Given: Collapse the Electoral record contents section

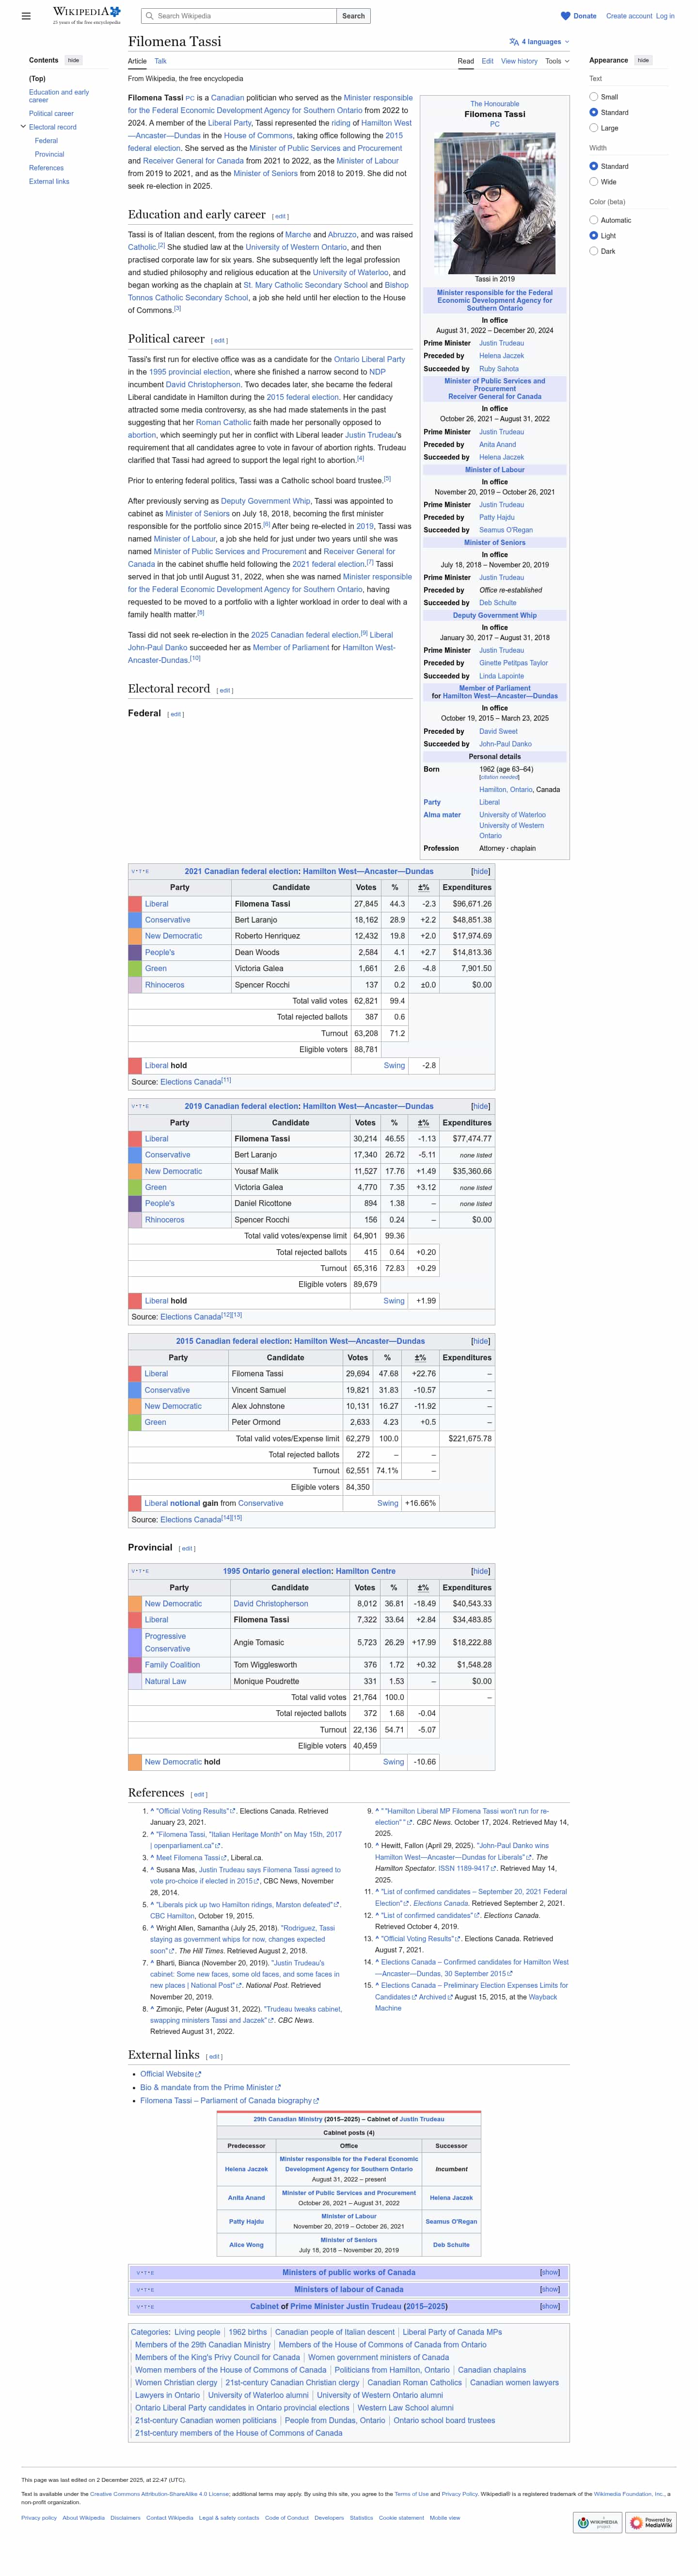Looking at the screenshot, I should click(23, 127).
